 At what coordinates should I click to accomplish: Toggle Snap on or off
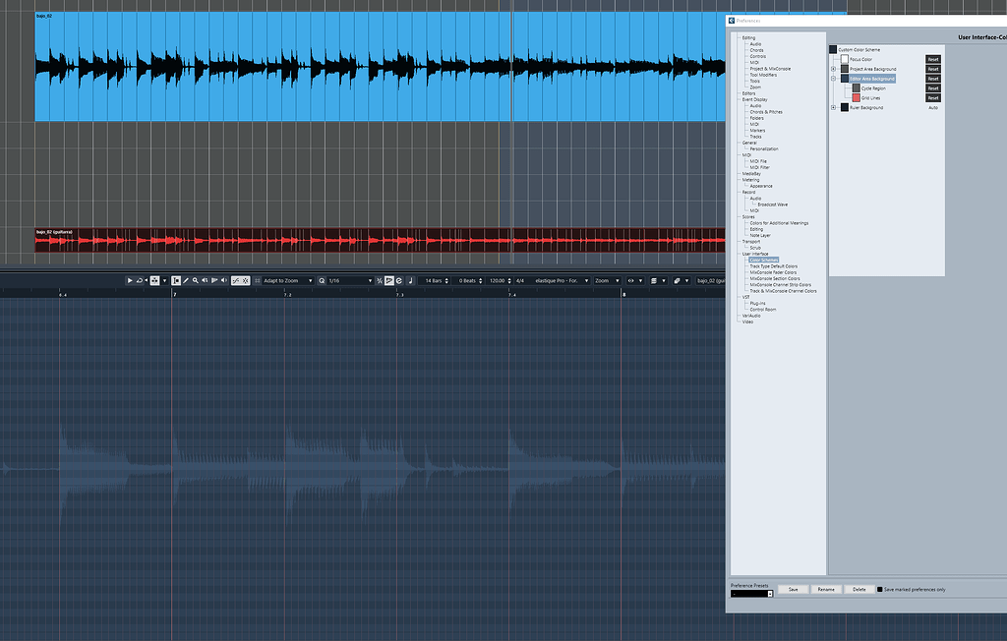coord(258,280)
